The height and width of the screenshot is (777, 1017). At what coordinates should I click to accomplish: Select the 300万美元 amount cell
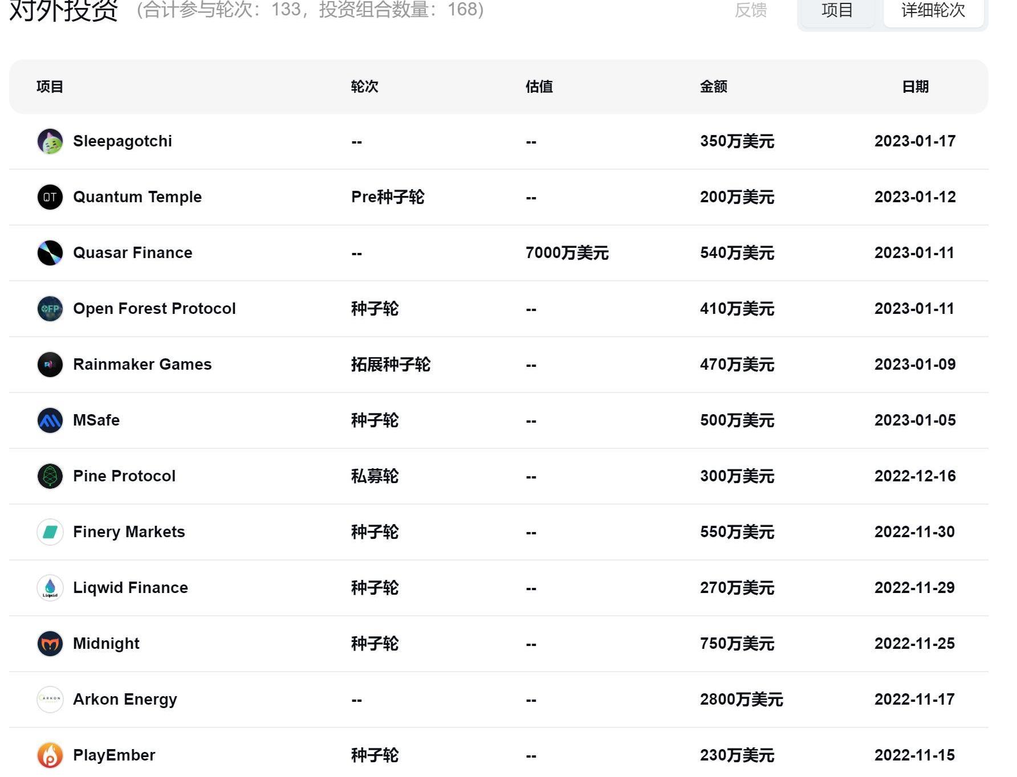(x=737, y=476)
